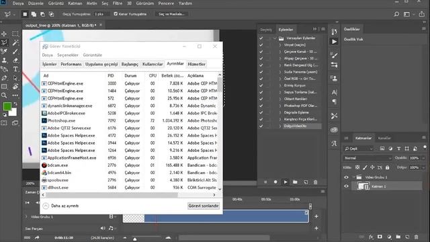
Task: Select the Move tool
Action: click(x=4, y=34)
